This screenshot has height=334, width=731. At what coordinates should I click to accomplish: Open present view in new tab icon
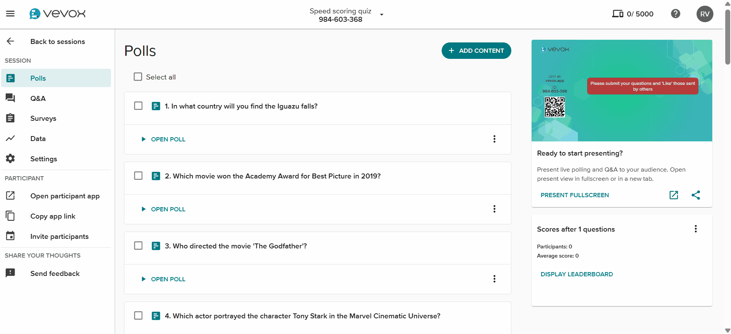pos(674,195)
